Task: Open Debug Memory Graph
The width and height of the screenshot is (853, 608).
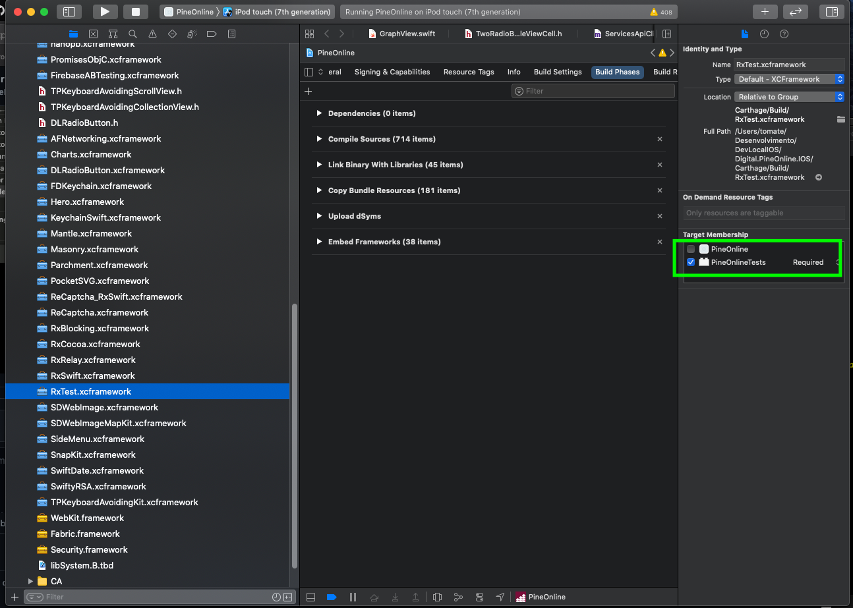Action: tap(458, 597)
